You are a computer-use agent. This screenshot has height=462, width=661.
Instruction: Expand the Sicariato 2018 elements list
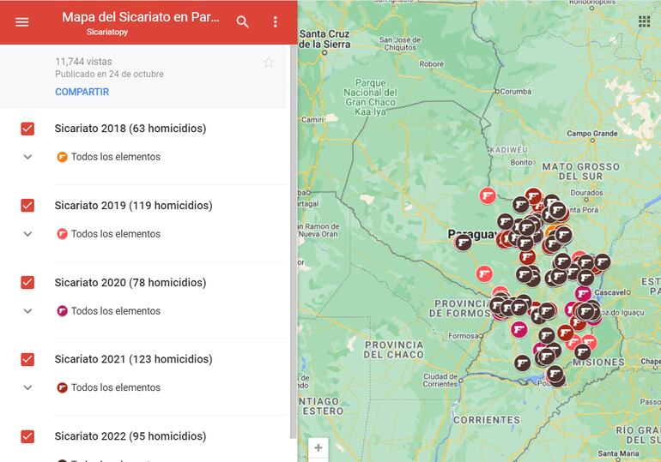pos(27,157)
